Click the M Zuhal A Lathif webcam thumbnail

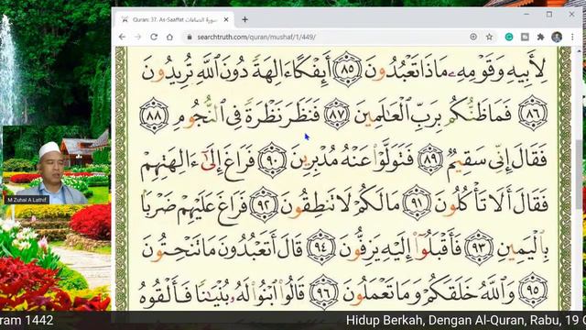click(x=57, y=165)
